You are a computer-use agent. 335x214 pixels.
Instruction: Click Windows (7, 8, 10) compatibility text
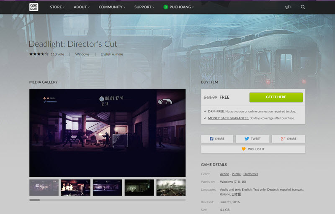[x=233, y=182]
